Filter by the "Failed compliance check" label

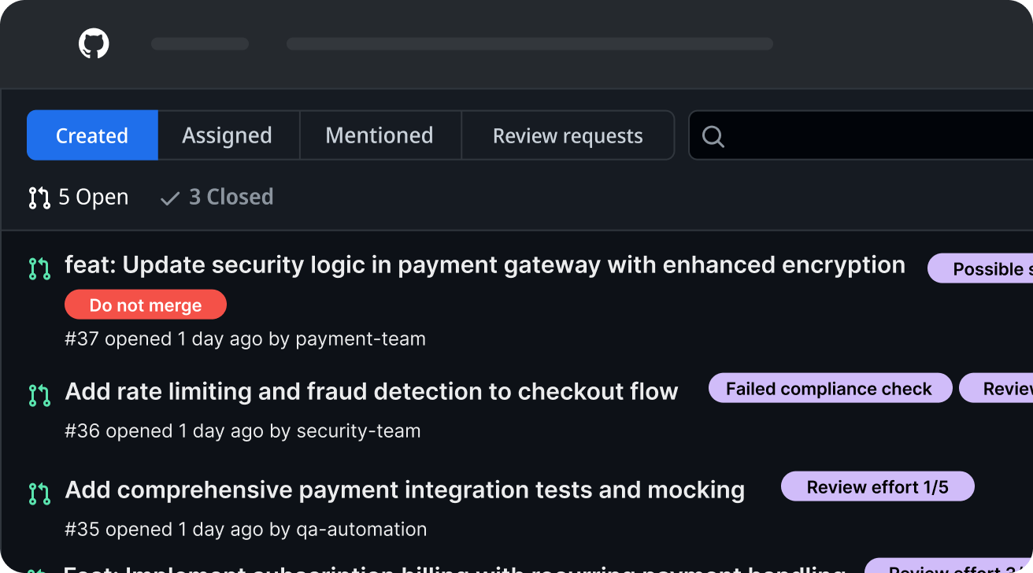(830, 387)
